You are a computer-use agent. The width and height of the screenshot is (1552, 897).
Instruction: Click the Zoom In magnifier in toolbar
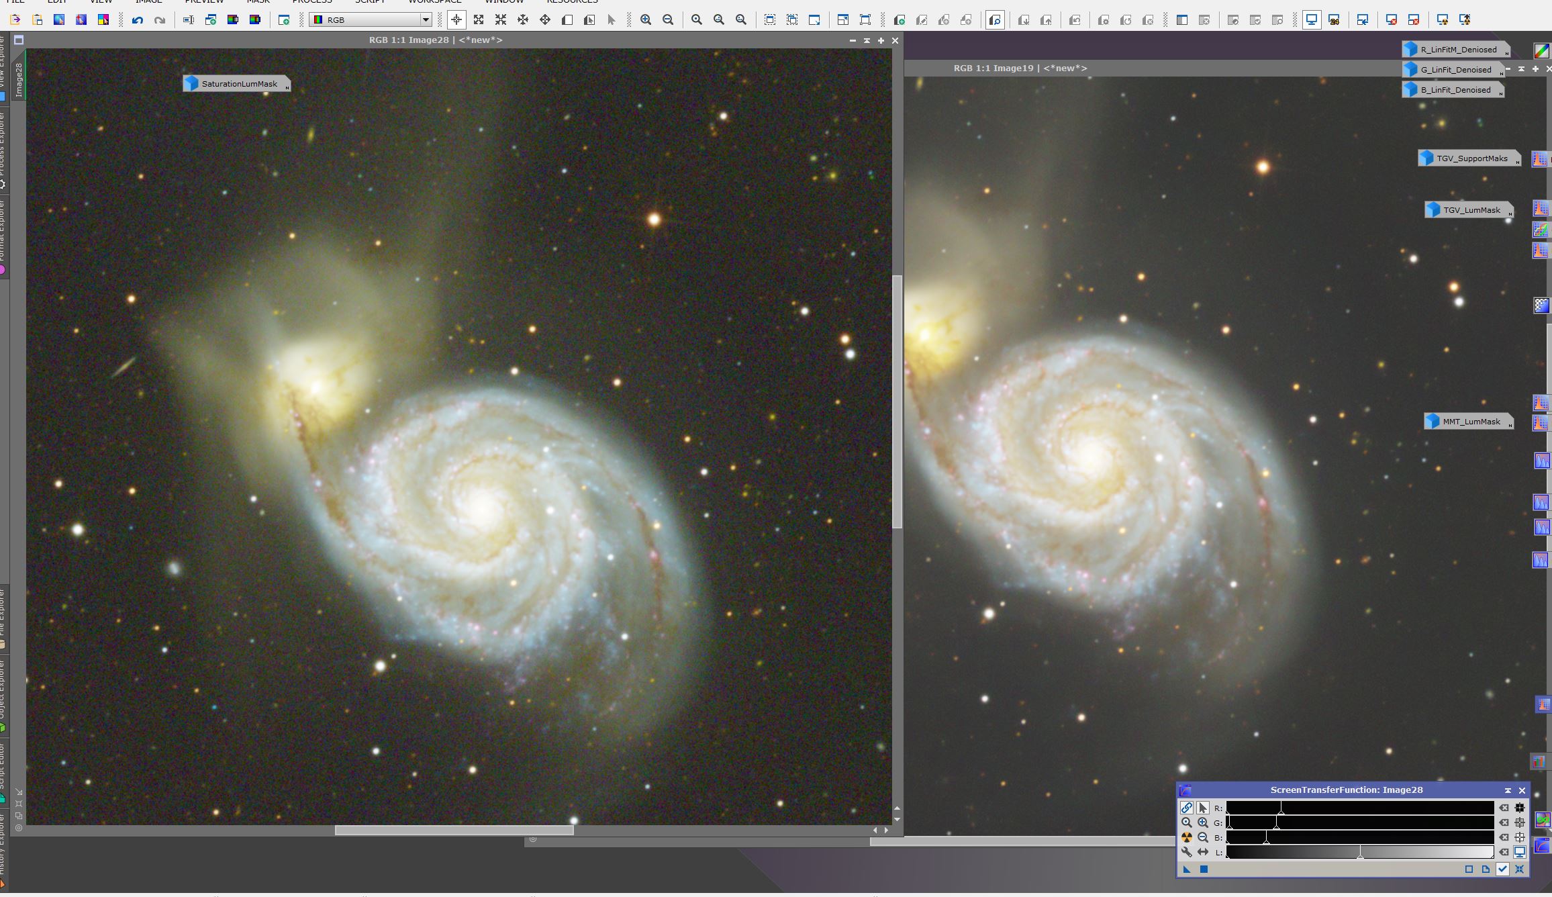[646, 20]
